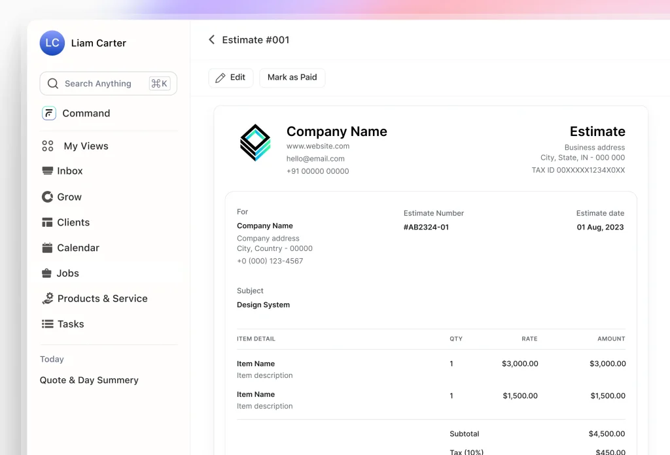This screenshot has height=455, width=670.
Task: Click the Clients layout icon
Action: click(x=47, y=222)
